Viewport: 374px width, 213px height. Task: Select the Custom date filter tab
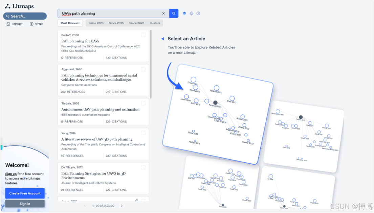pos(155,23)
